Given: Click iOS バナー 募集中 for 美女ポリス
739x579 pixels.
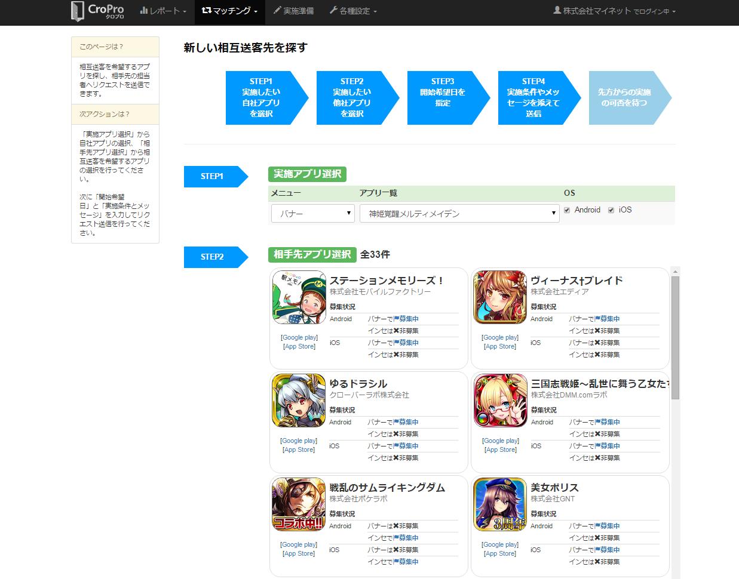Looking at the screenshot, I should (x=608, y=550).
